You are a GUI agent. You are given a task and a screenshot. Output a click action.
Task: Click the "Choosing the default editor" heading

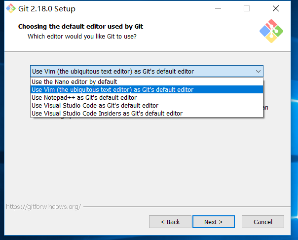point(80,27)
